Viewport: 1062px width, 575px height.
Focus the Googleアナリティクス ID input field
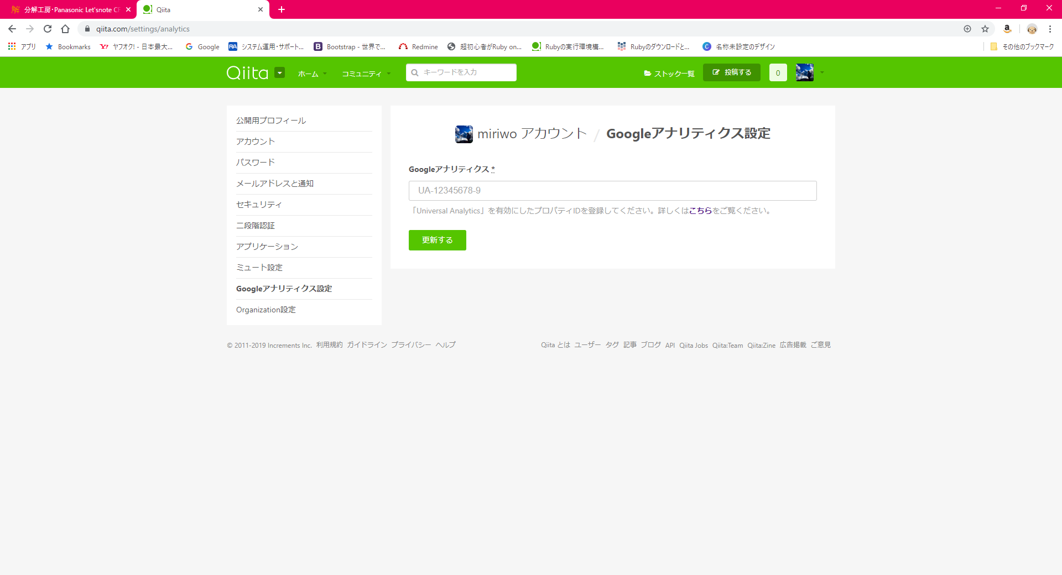click(613, 191)
